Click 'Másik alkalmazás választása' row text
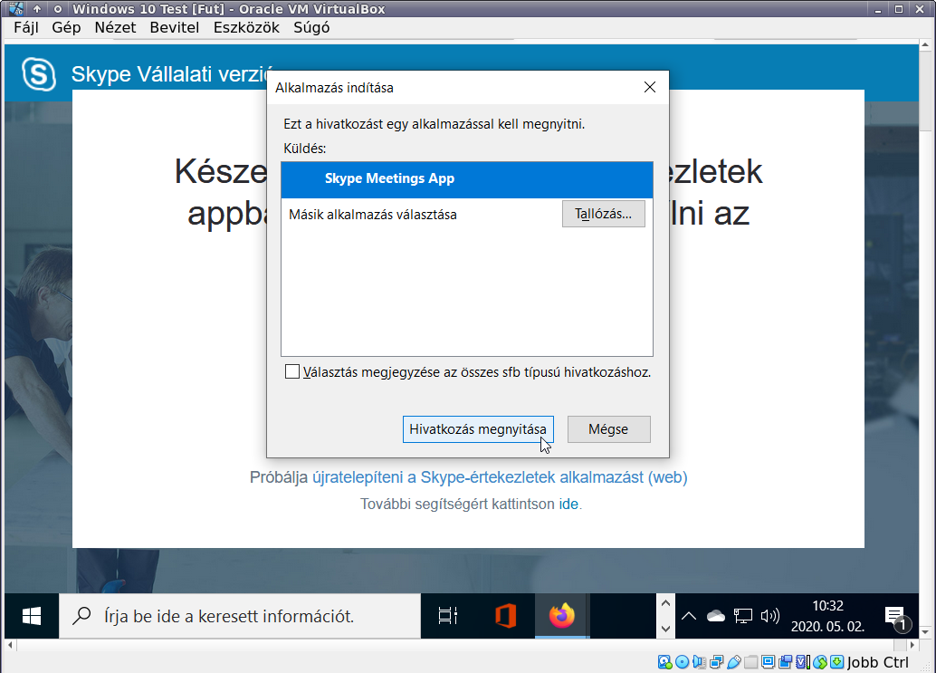This screenshot has width=936, height=673. tap(373, 215)
